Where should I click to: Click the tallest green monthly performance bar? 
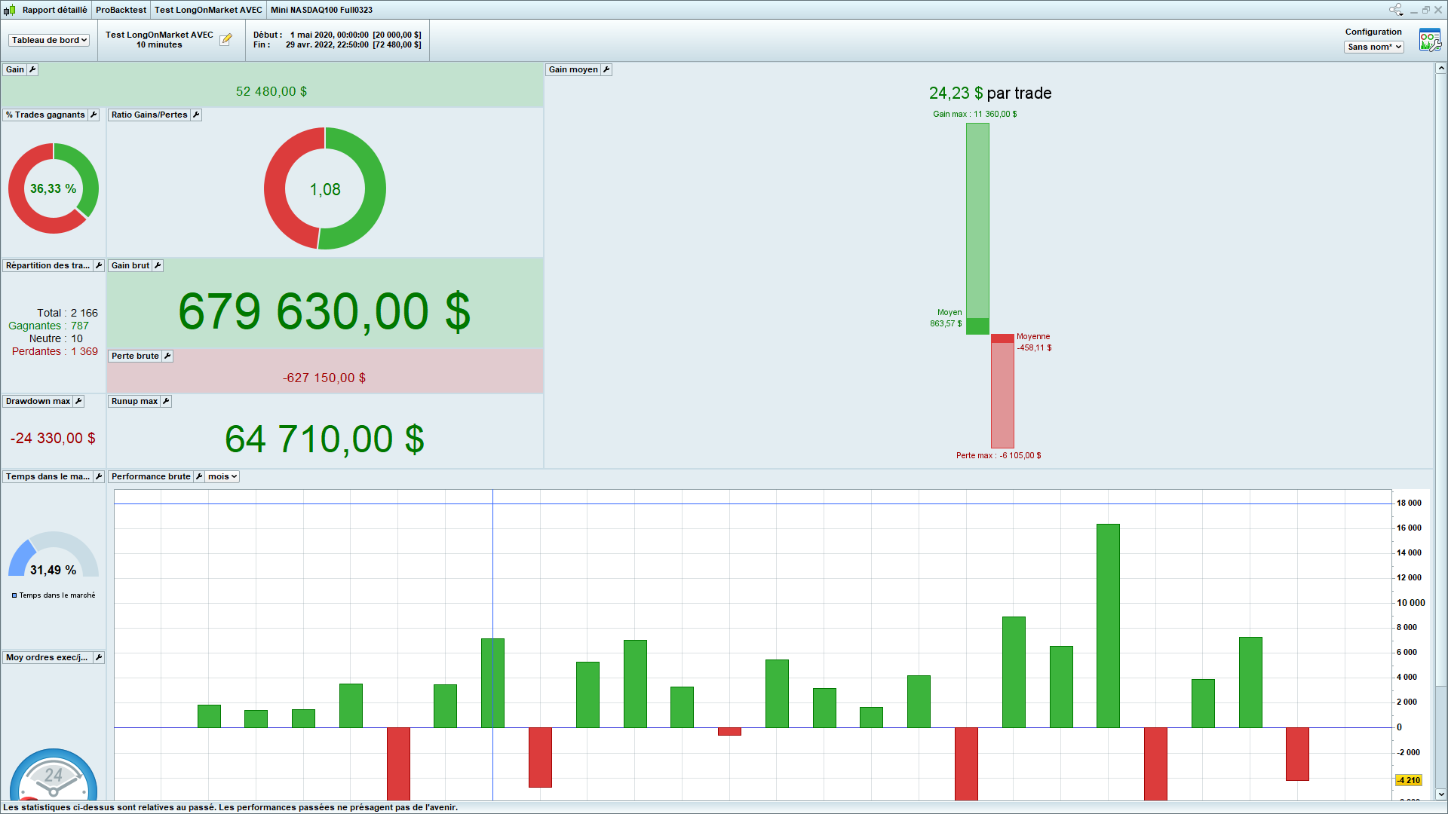tap(1108, 625)
